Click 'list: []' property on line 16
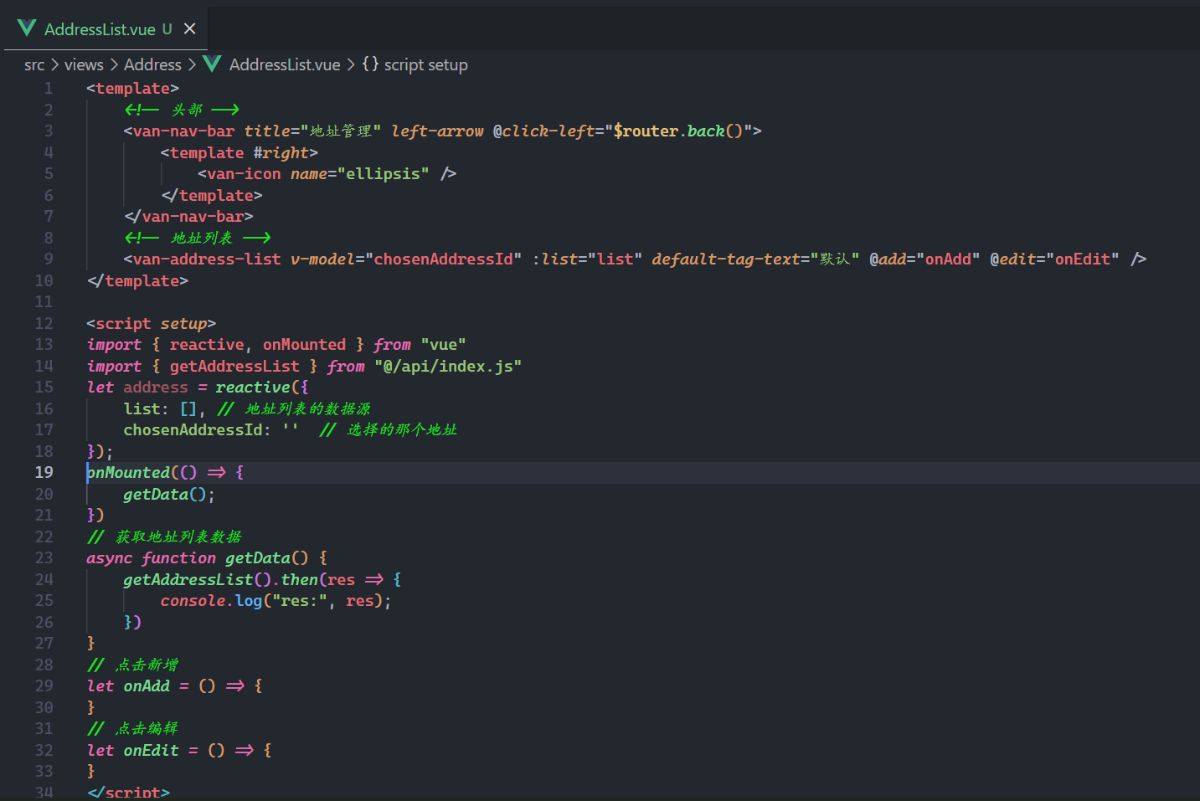The height and width of the screenshot is (801, 1200). [160, 409]
